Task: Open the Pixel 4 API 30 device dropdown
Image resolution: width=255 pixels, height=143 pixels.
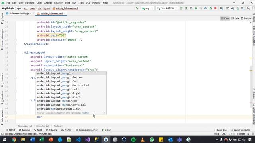Action: (167, 8)
